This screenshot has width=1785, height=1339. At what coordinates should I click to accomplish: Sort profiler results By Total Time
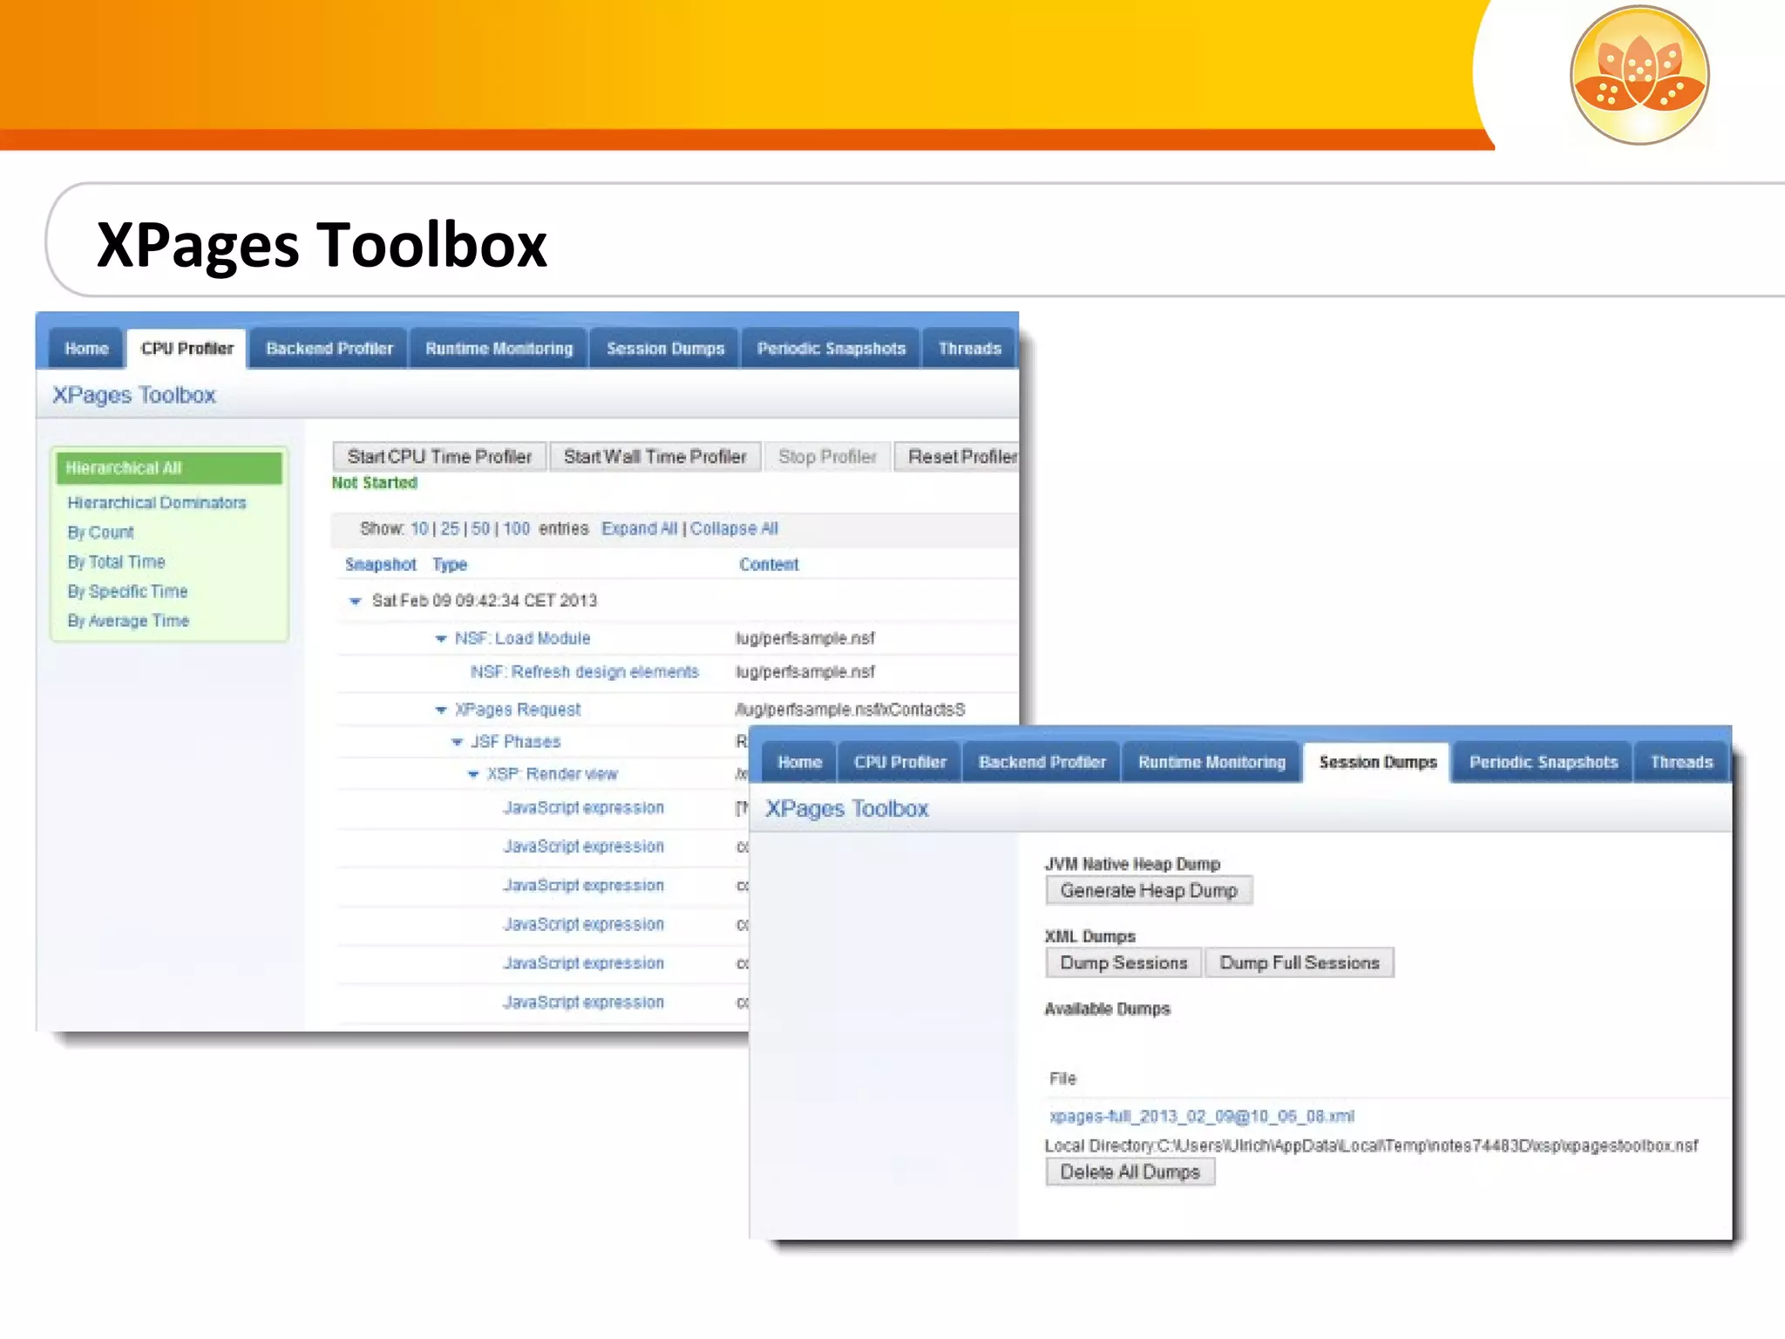pos(117,562)
